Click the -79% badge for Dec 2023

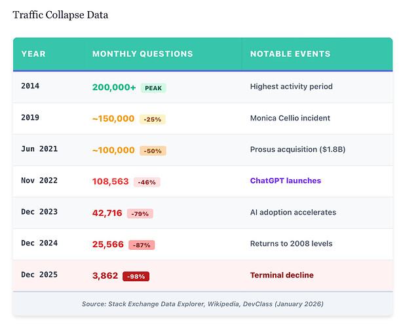pyautogui.click(x=140, y=214)
